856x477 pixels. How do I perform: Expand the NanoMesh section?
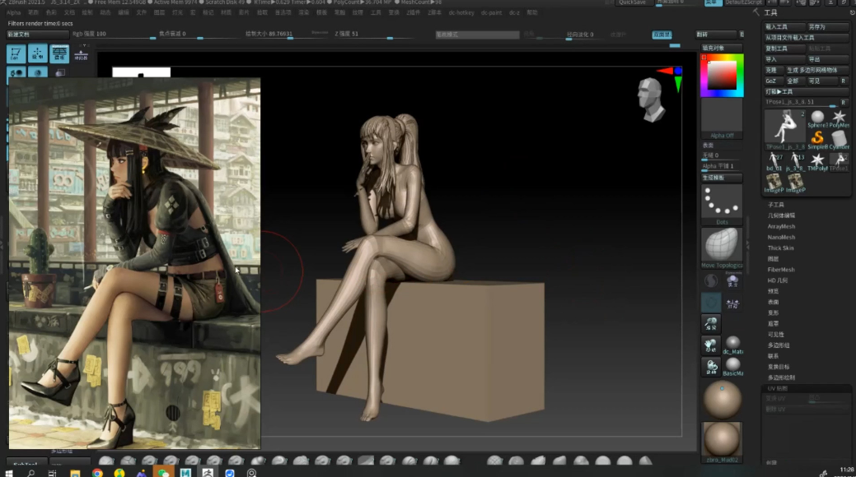tap(781, 238)
